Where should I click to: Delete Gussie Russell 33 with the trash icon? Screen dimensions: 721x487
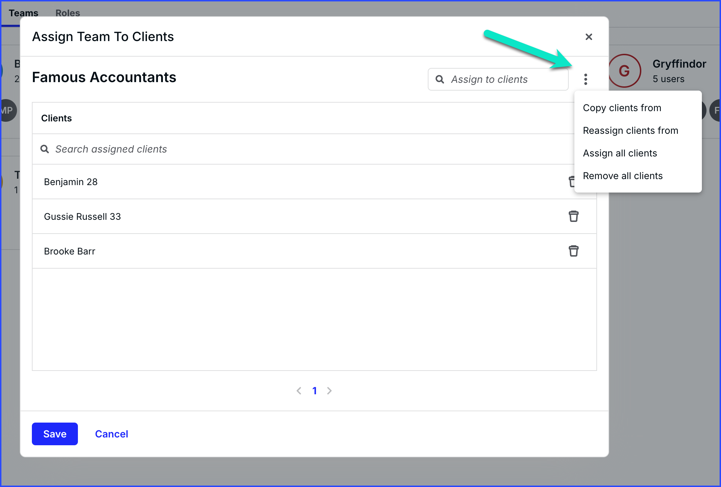pyautogui.click(x=573, y=216)
